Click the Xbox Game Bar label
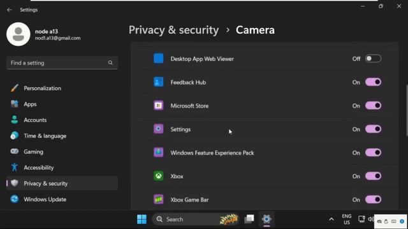The height and width of the screenshot is (229, 408). click(189, 200)
